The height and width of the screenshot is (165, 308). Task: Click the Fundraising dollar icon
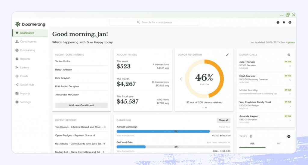click(x=17, y=50)
